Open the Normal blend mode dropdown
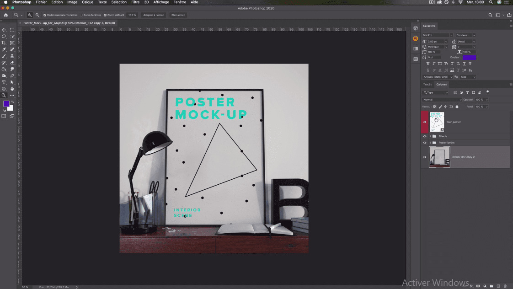 pos(442,100)
